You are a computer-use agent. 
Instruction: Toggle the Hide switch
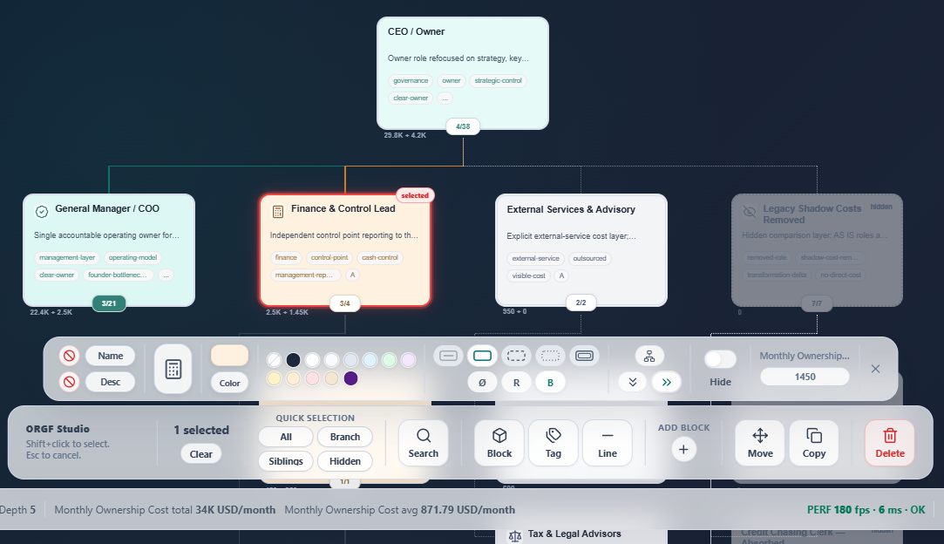(x=720, y=360)
